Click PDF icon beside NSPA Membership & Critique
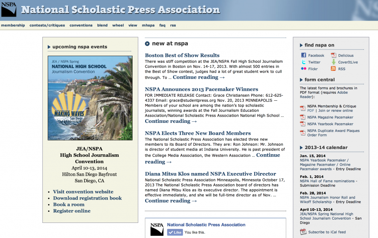Image resolution: width=378 pixels, height=238 pixels. tap(303, 108)
